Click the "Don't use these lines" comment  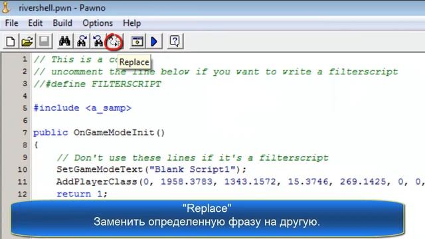(x=193, y=157)
